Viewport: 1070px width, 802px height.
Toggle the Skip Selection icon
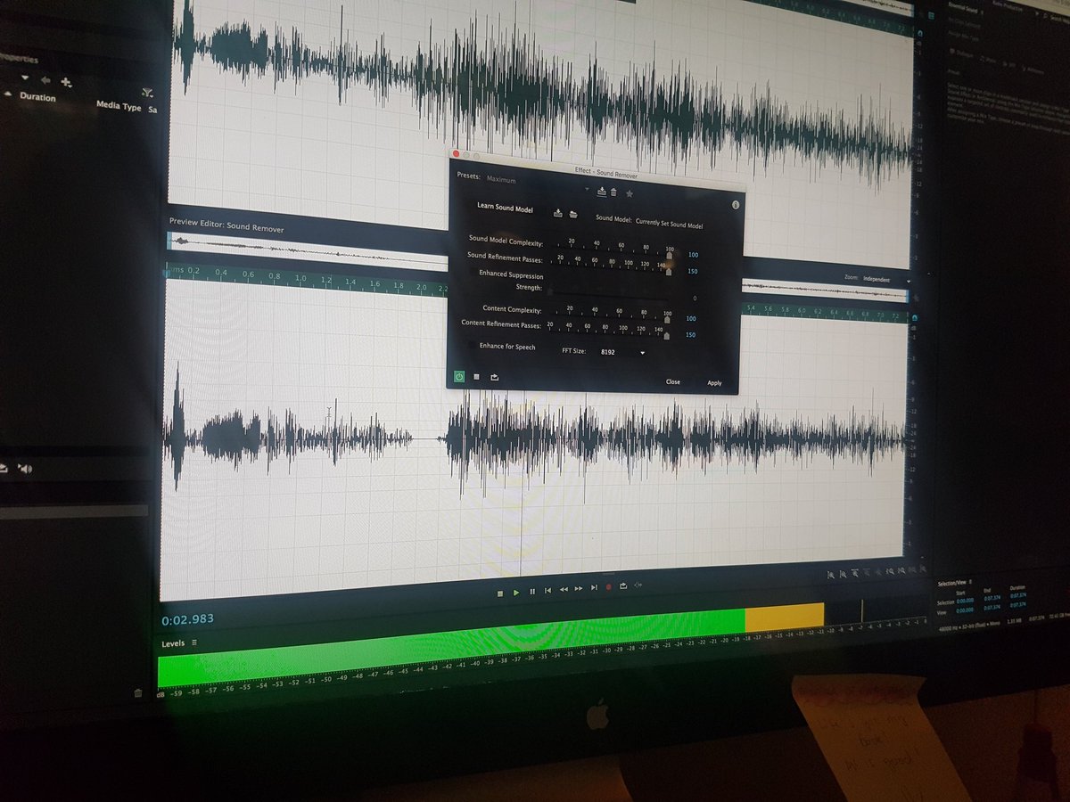click(637, 585)
